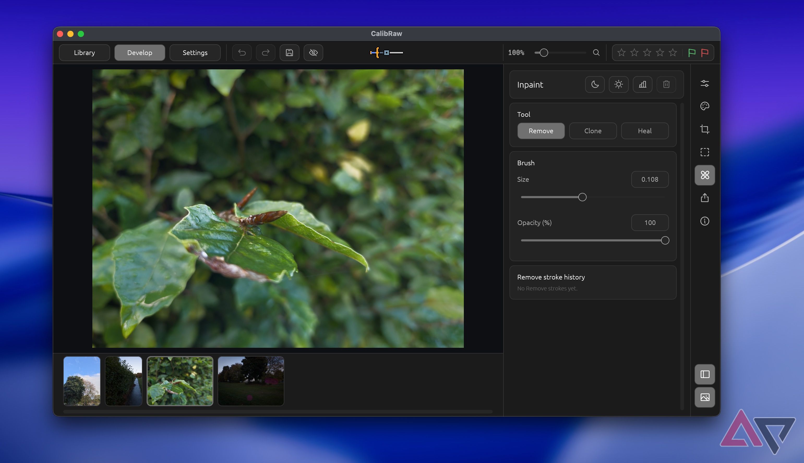Viewport: 804px width, 463px height.
Task: Rate the photo three stars
Action: [x=647, y=52]
